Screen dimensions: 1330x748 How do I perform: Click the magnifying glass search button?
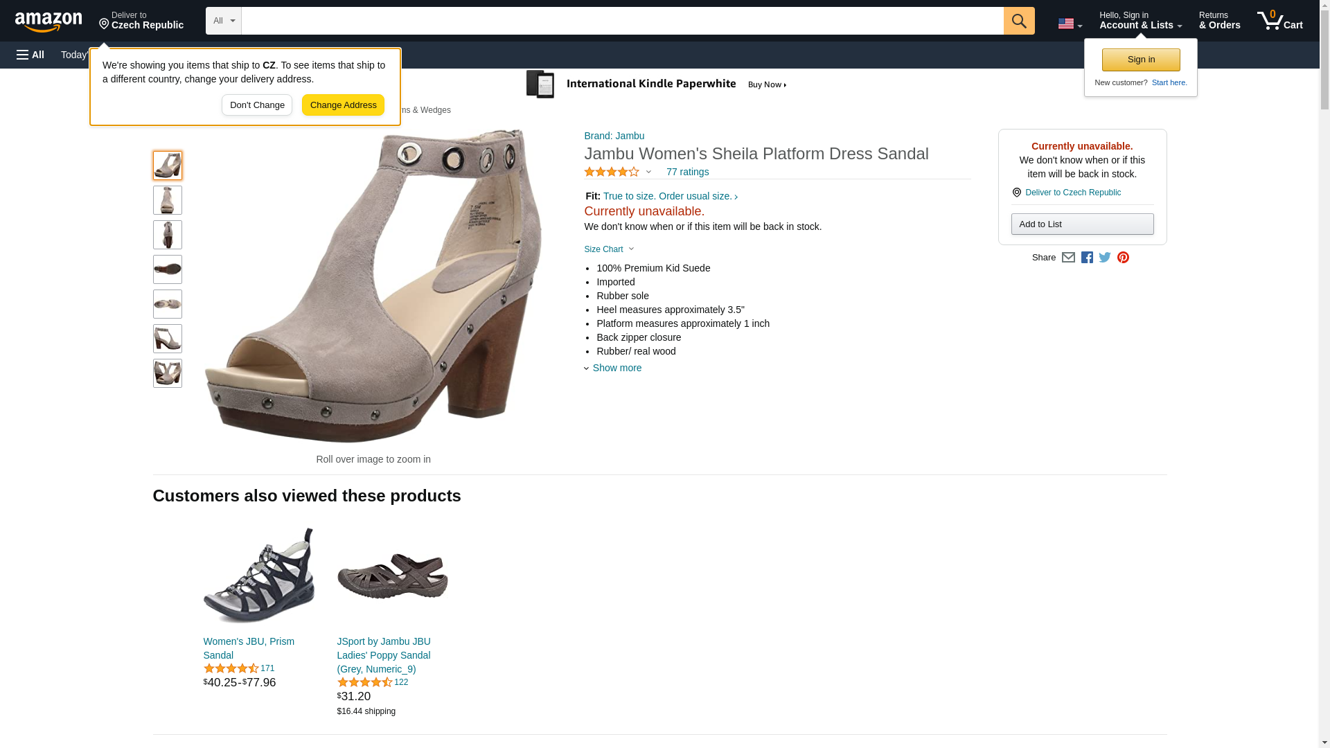coord(1018,21)
